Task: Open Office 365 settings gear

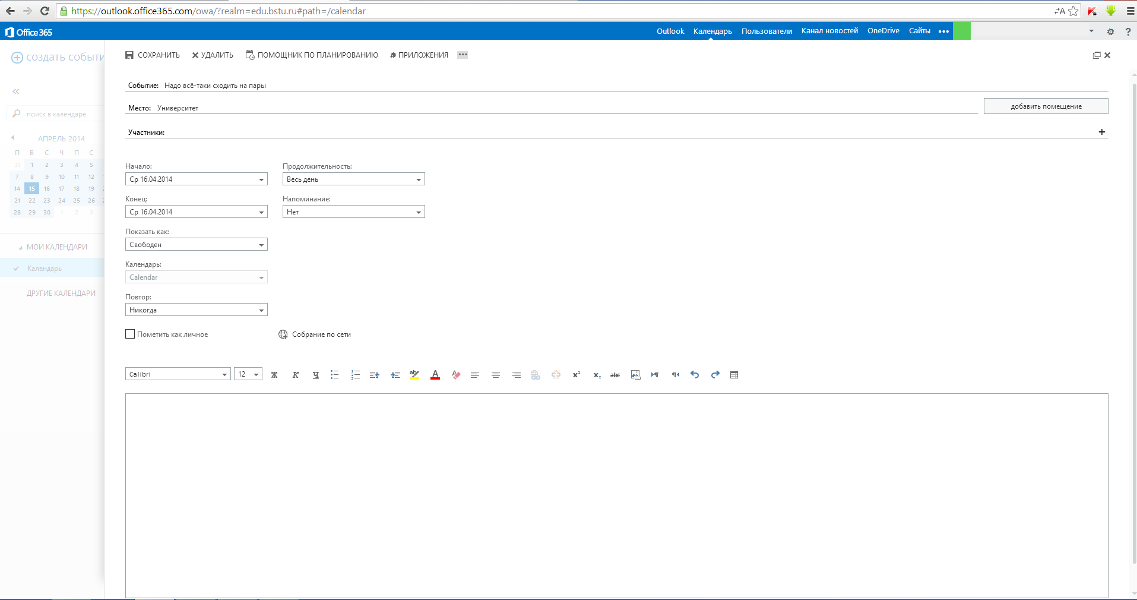Action: click(1110, 31)
